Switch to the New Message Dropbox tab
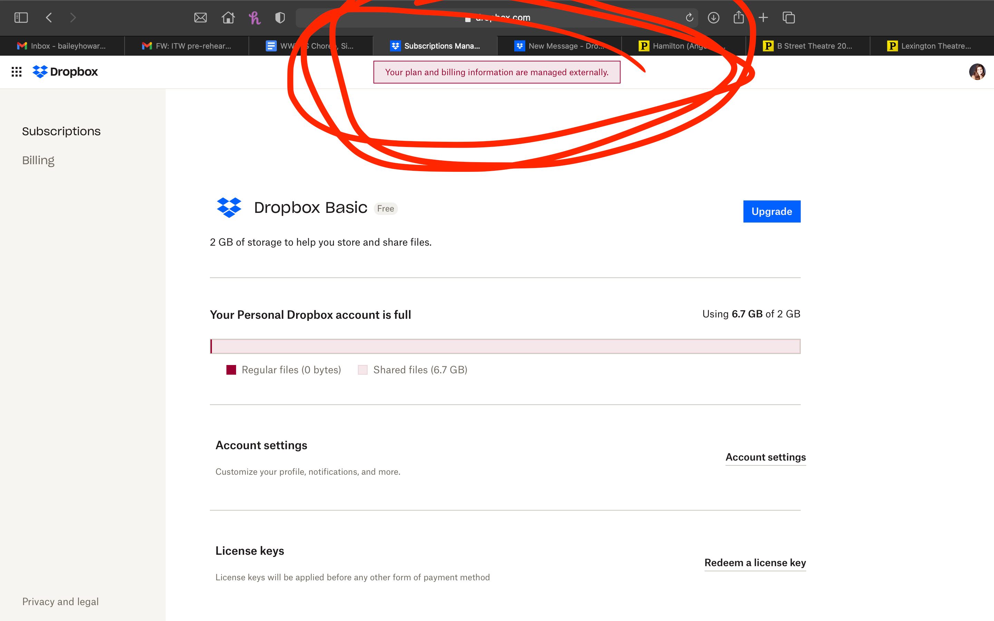The image size is (994, 621). coord(559,46)
